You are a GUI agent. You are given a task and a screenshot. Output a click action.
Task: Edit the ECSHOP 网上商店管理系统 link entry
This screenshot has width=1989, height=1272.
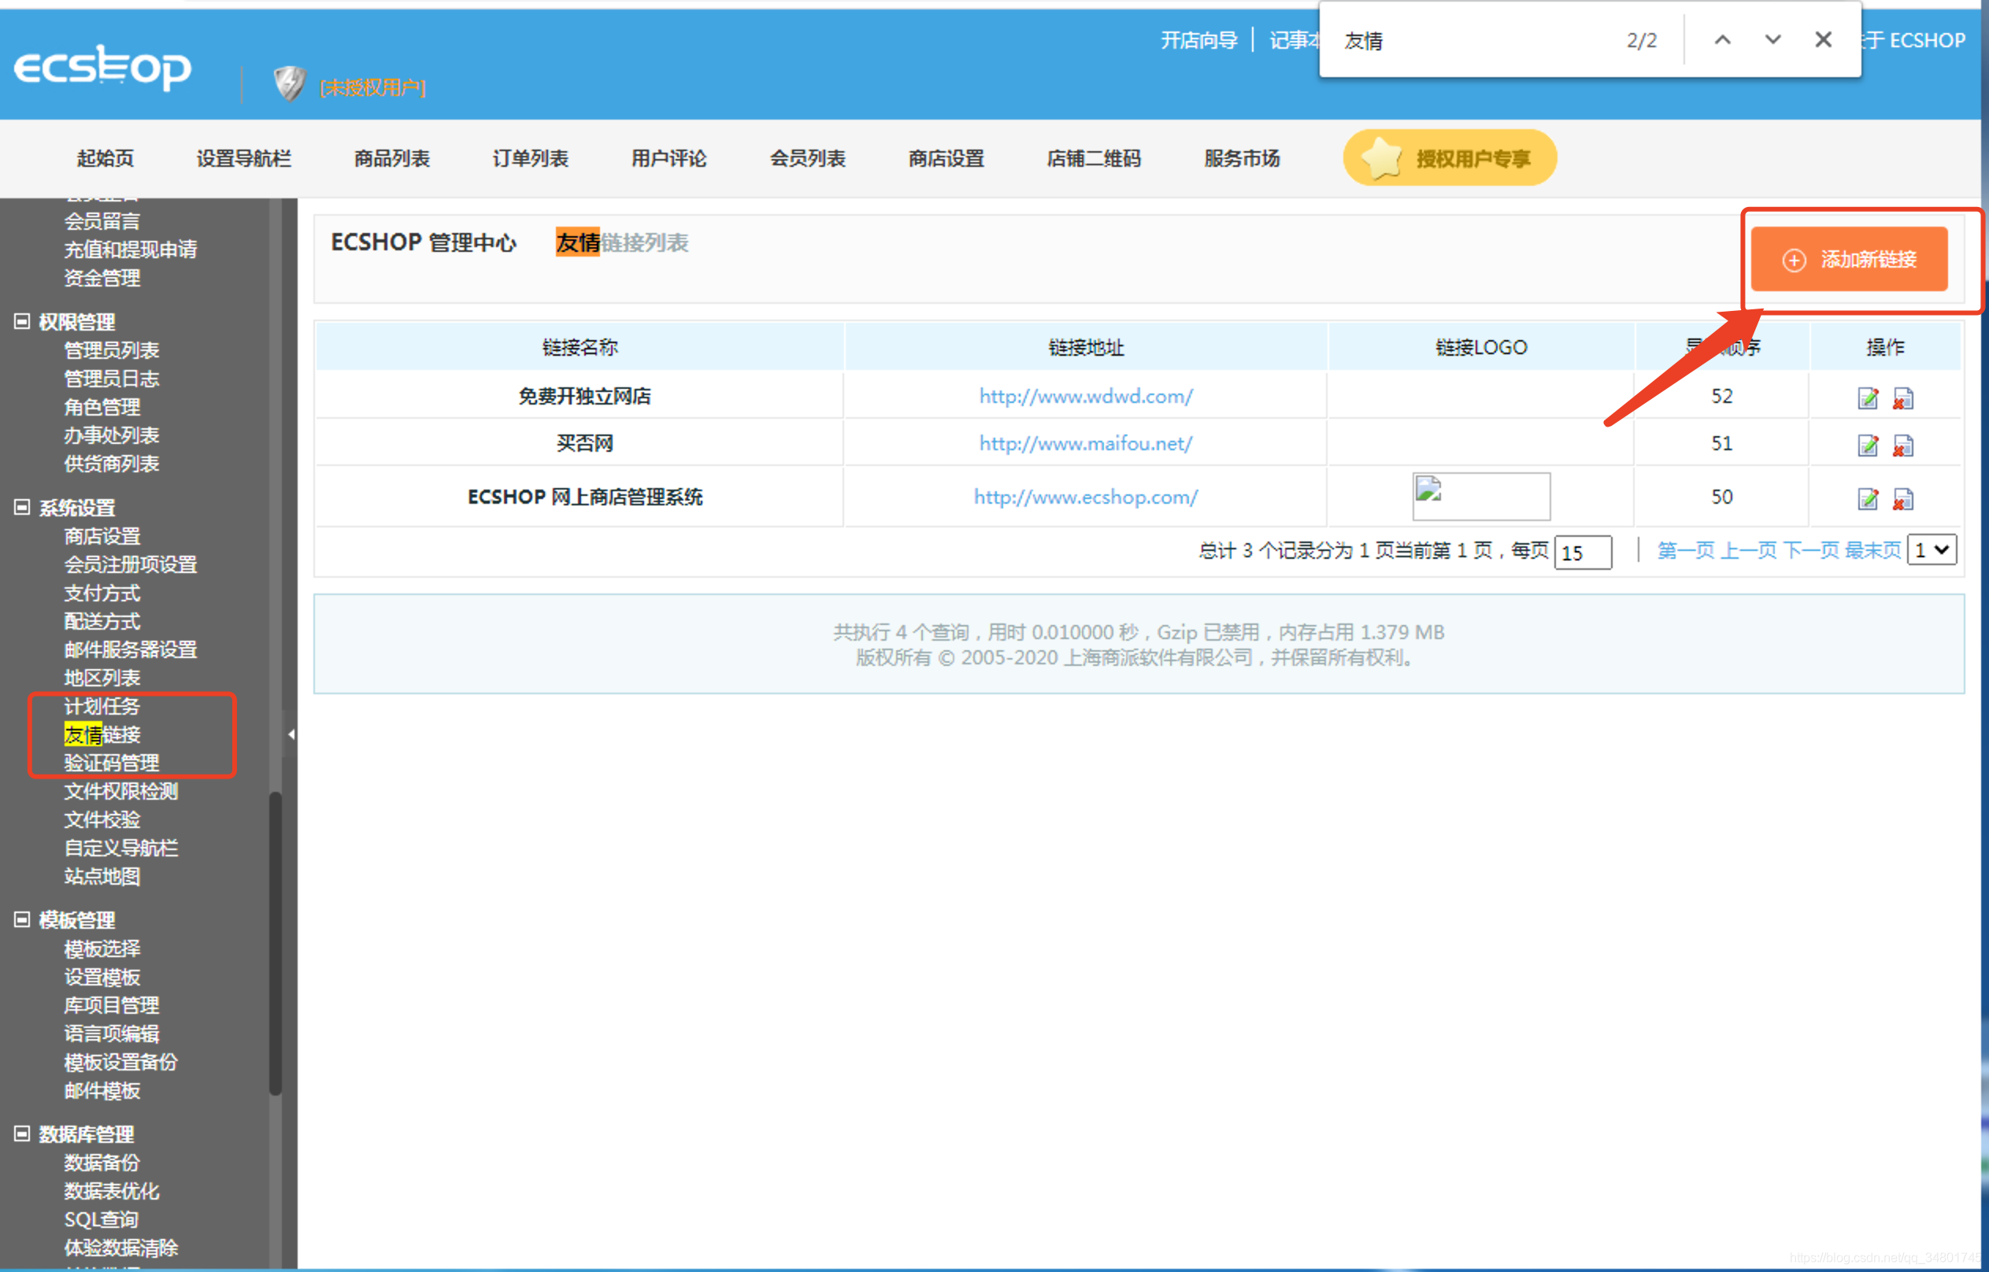point(1868,498)
